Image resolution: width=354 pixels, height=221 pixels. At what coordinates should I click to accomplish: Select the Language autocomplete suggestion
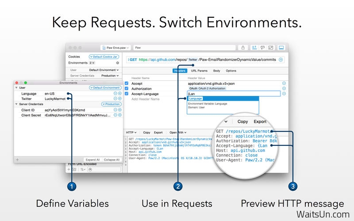(223, 99)
